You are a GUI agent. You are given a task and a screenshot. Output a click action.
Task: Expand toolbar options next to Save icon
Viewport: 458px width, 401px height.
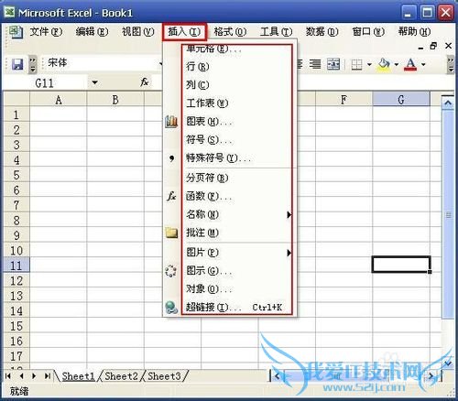(x=33, y=64)
